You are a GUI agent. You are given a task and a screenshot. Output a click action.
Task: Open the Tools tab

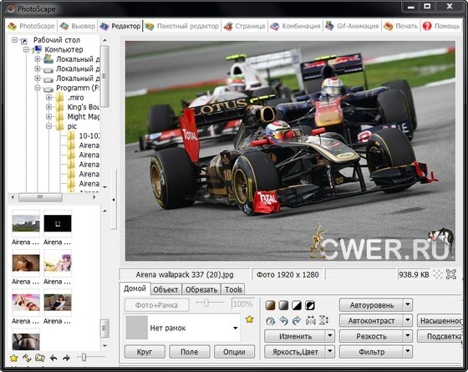click(x=233, y=289)
